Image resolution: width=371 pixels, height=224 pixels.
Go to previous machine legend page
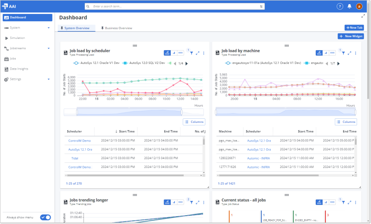pos(327,64)
